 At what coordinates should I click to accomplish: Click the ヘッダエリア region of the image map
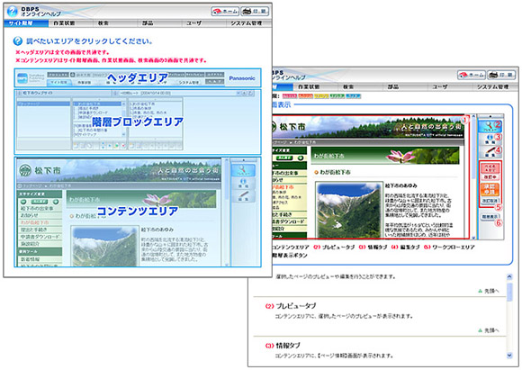pyautogui.click(x=138, y=78)
